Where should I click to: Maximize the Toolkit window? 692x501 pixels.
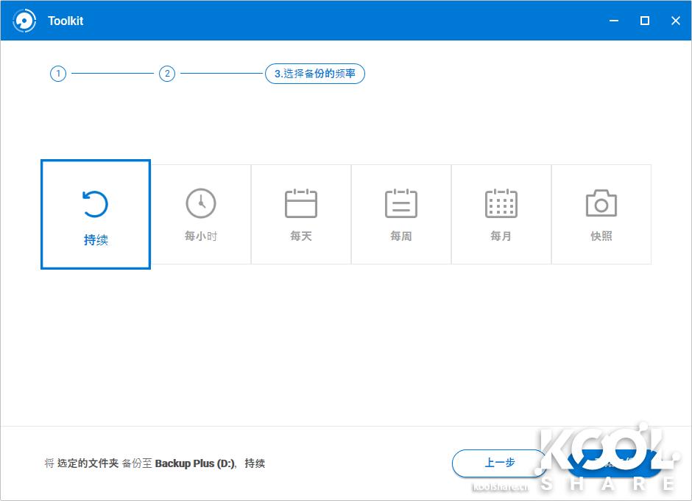(x=645, y=21)
